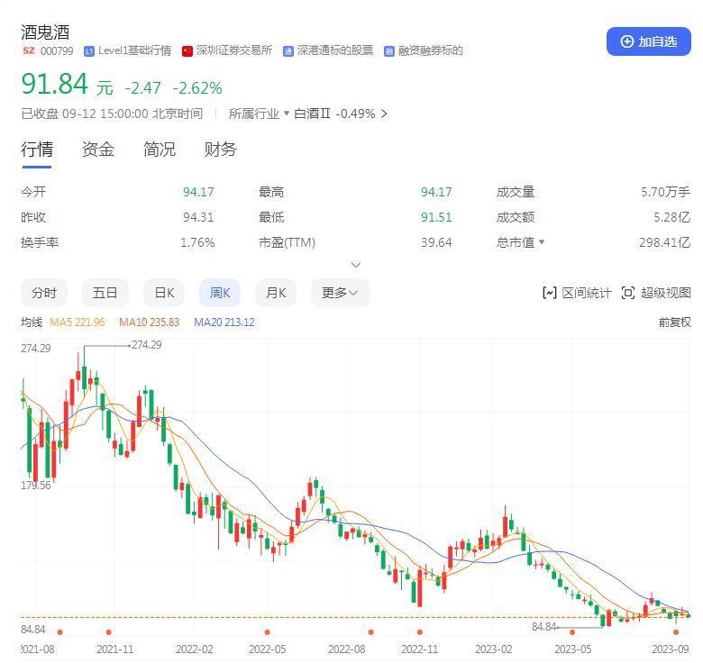Screen dimensions: 703x663
Task: Click the 成交额 value 5.28亿
Action: [x=672, y=217]
